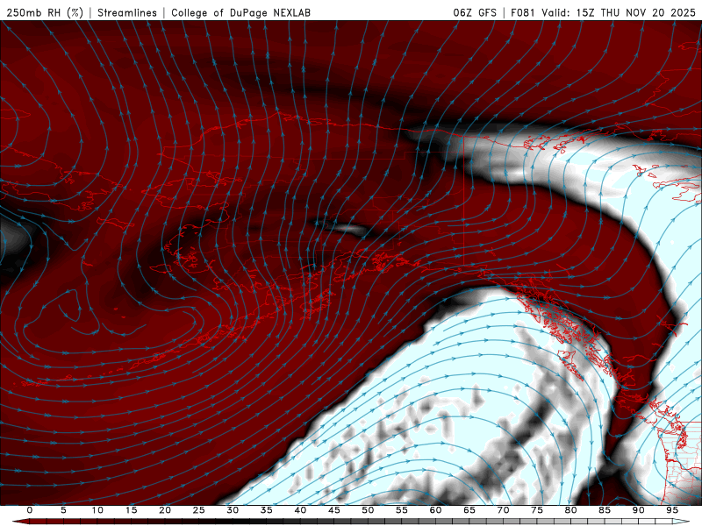702x526 pixels.
Task: Click the '35' label on the color scale
Action: point(267,510)
